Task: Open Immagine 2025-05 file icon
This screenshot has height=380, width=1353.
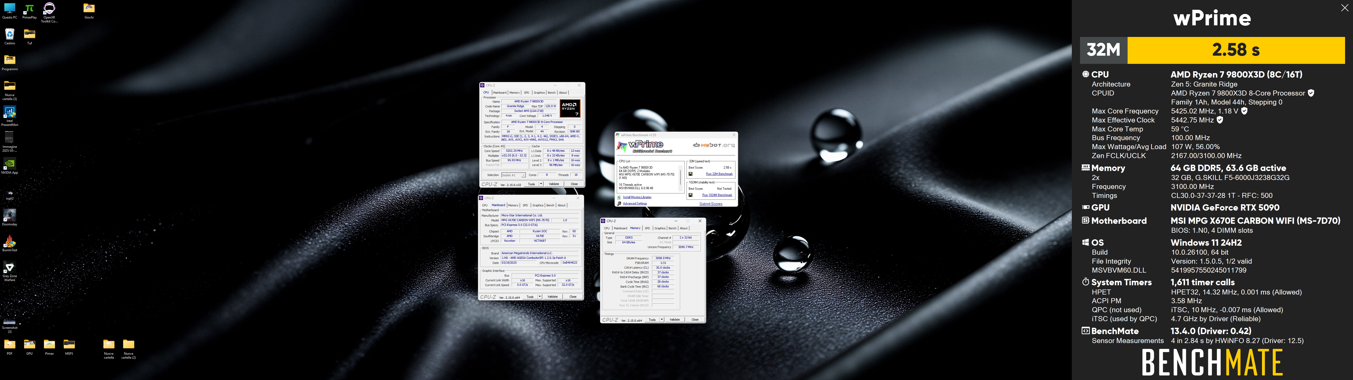Action: (10, 142)
